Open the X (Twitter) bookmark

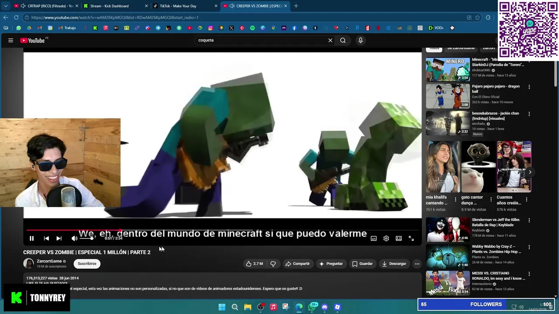[x=231, y=28]
